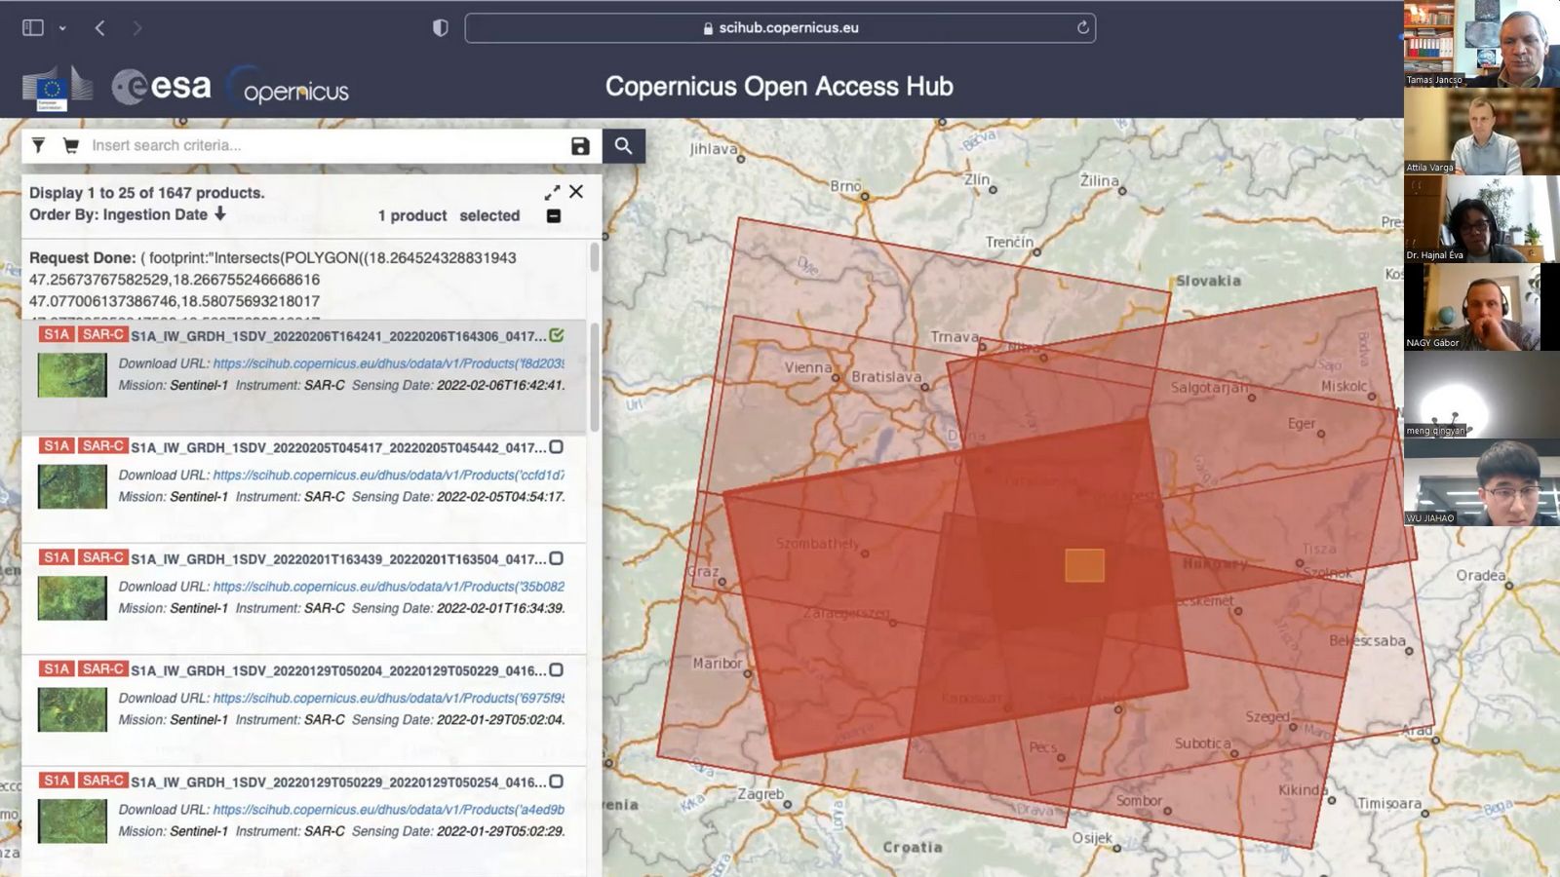Click '1 product selected' text
This screenshot has height=877, width=1560.
tap(448, 215)
